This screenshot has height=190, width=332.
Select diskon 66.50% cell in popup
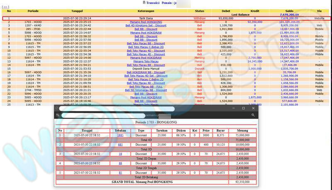[x=181, y=135]
